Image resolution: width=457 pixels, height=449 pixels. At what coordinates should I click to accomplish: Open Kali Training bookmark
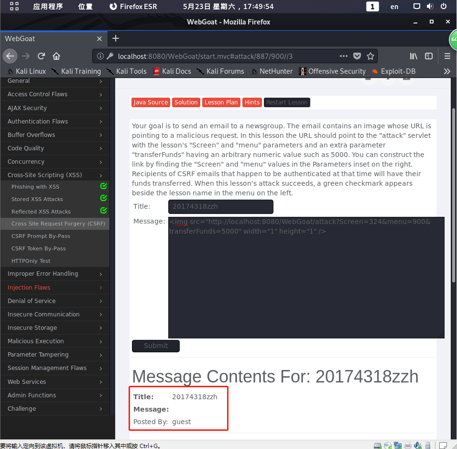(76, 71)
